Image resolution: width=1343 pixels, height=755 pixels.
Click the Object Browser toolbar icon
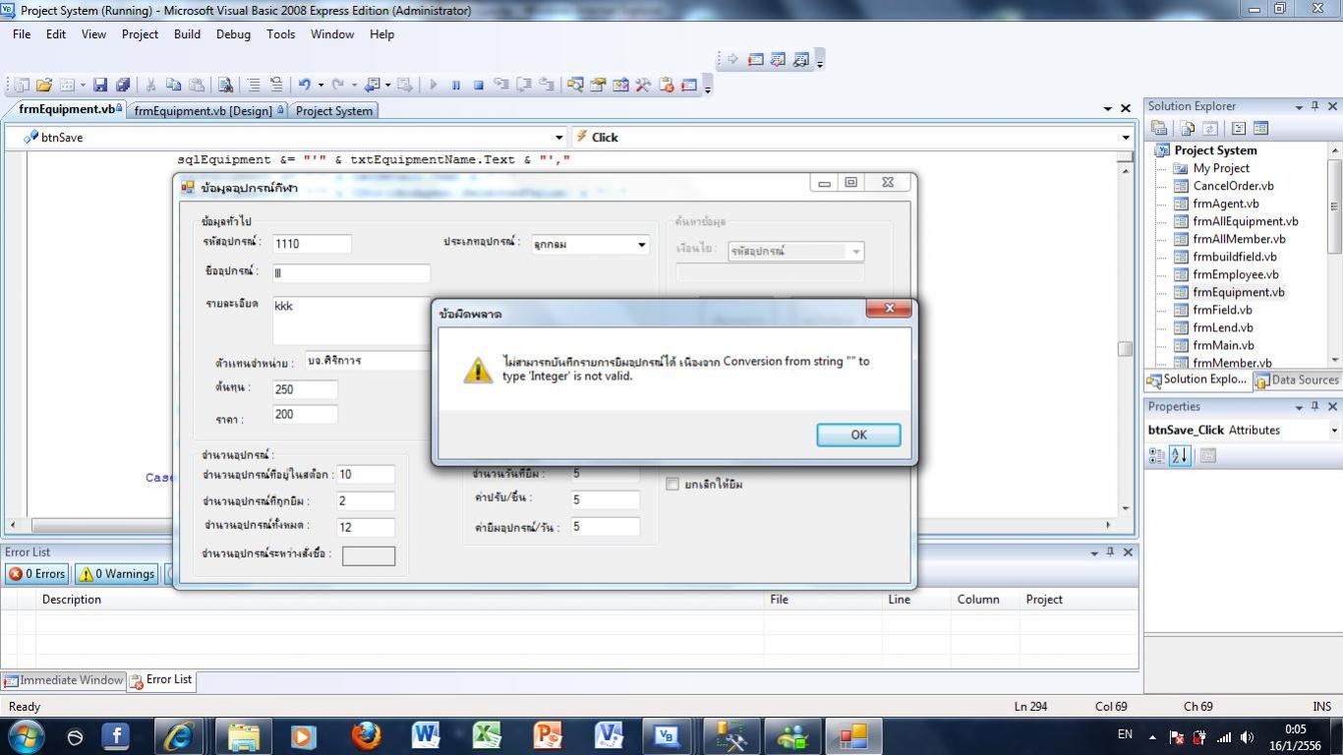(x=621, y=86)
